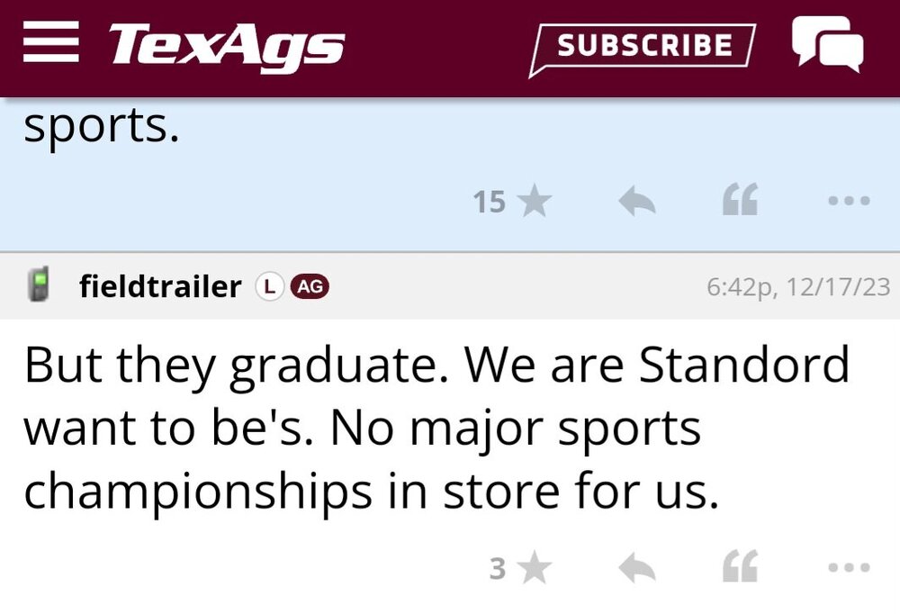This screenshot has width=900, height=614.
Task: Open more options for fieldtrailer's post
Action: click(850, 568)
